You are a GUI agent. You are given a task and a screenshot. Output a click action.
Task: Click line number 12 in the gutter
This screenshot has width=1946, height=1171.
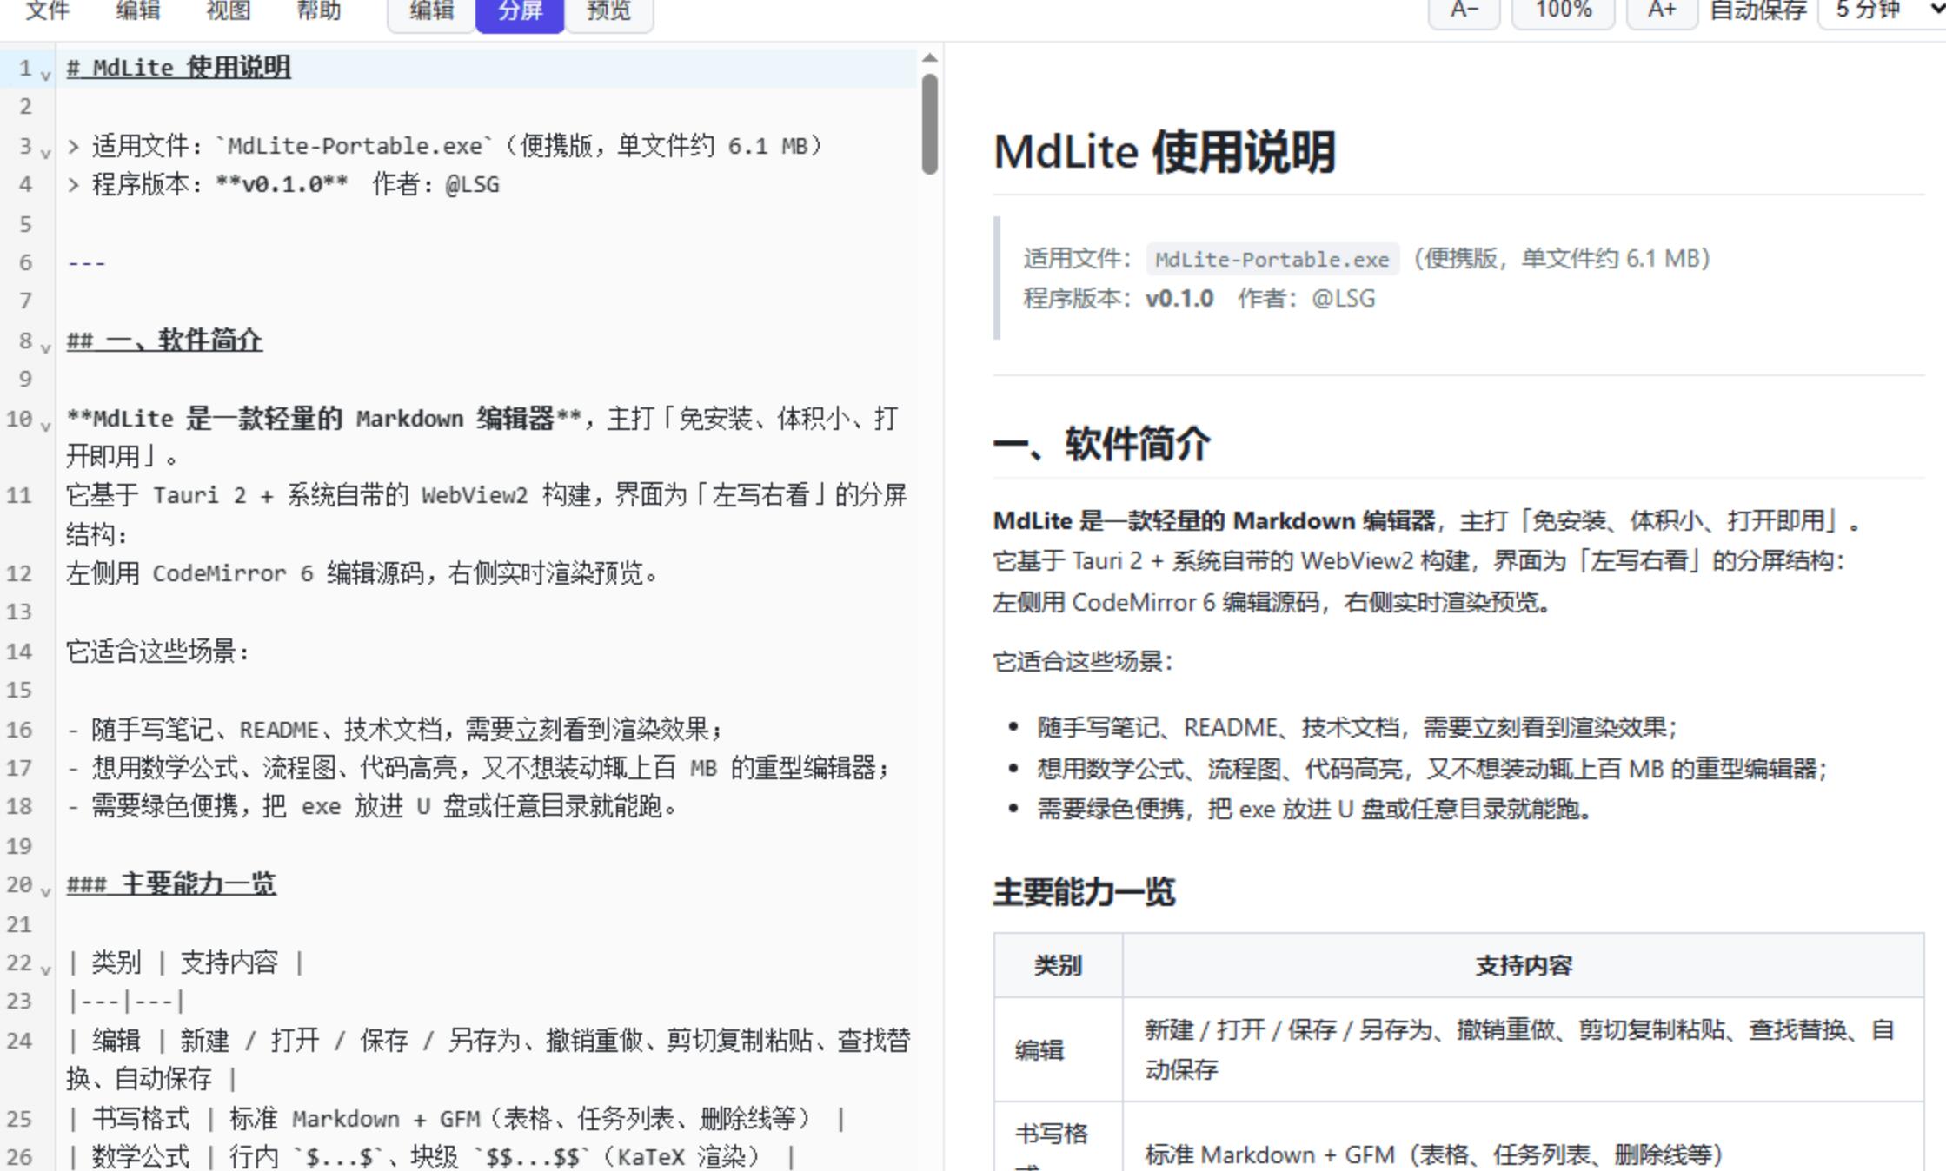pyautogui.click(x=20, y=573)
